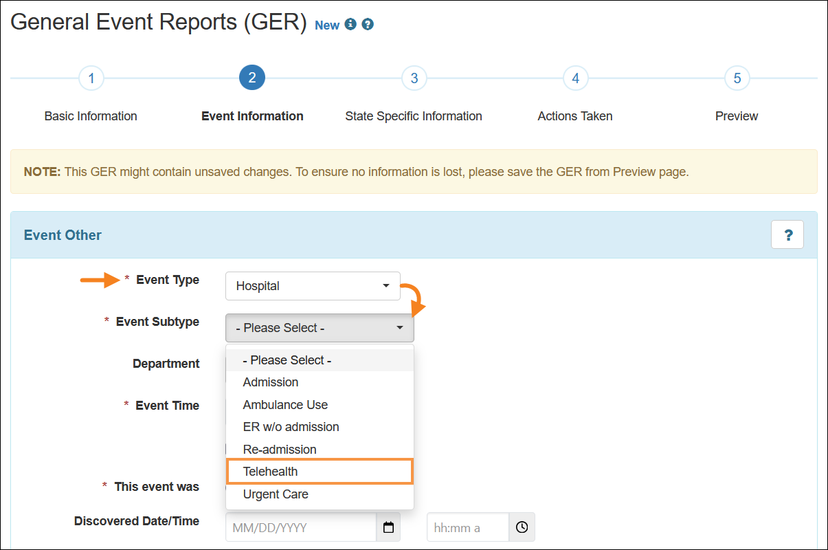Image resolution: width=828 pixels, height=550 pixels.
Task: Select Re-admission from the list
Action: [x=320, y=450]
